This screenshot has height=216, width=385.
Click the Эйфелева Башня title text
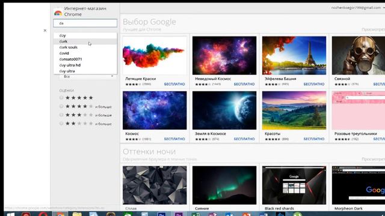(280, 79)
